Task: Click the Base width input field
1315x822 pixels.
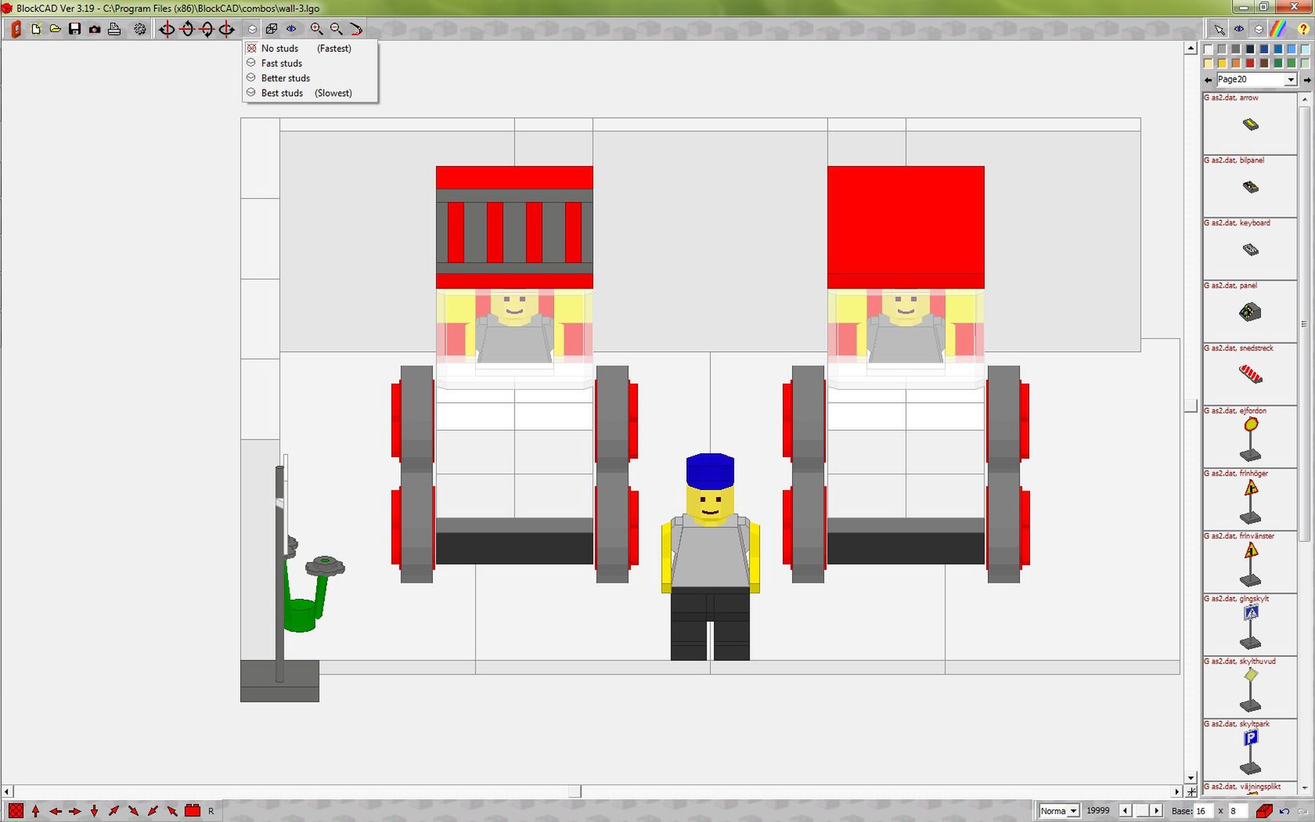Action: tap(1203, 811)
